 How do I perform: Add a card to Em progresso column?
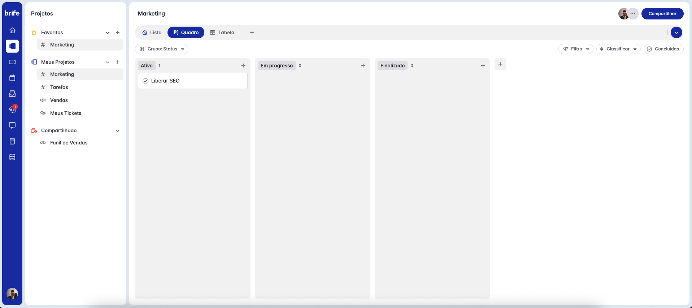coord(363,66)
